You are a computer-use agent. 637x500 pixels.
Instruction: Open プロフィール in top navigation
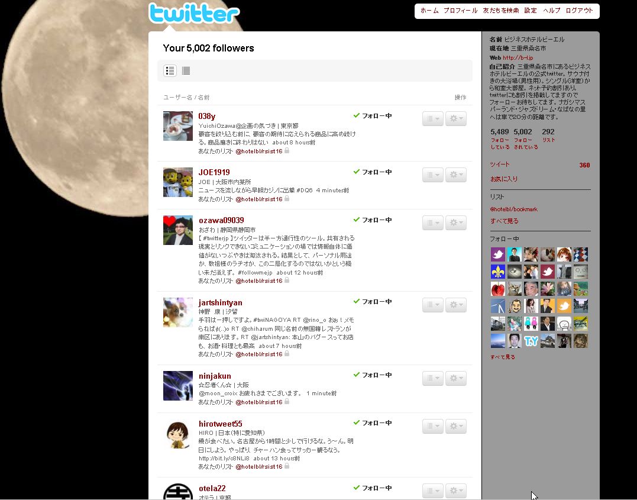460,11
